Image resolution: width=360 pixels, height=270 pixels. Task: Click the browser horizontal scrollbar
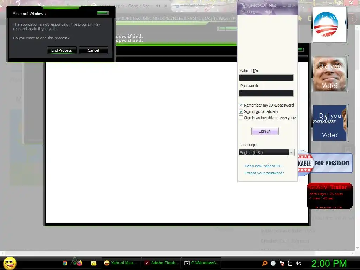[161, 253]
